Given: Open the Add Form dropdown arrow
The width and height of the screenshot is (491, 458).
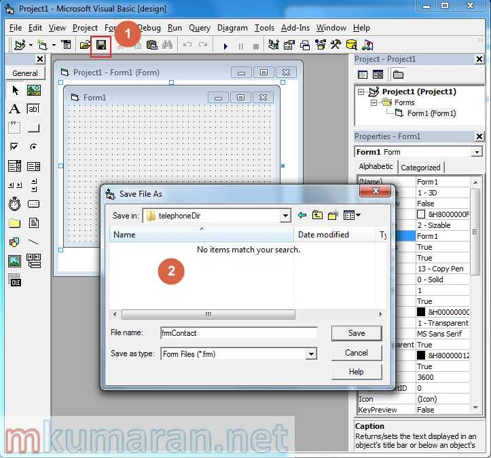Looking at the screenshot, I should [x=54, y=45].
